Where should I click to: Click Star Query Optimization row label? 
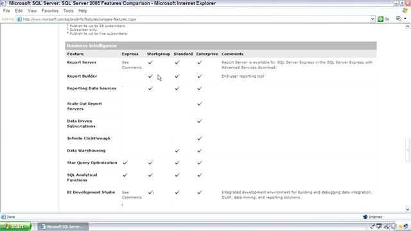(x=92, y=162)
